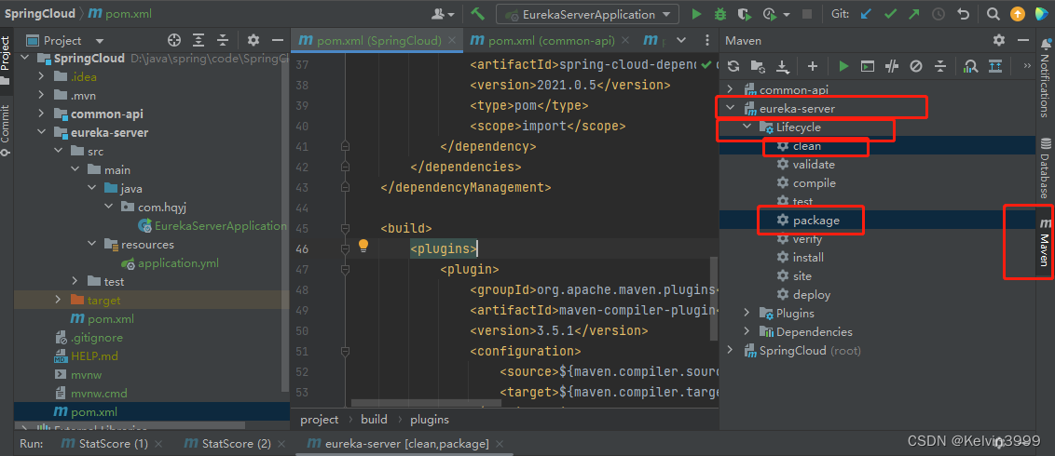The height and width of the screenshot is (456, 1055).
Task: Toggle Maven Skip Tests mode
Action: [x=916, y=66]
